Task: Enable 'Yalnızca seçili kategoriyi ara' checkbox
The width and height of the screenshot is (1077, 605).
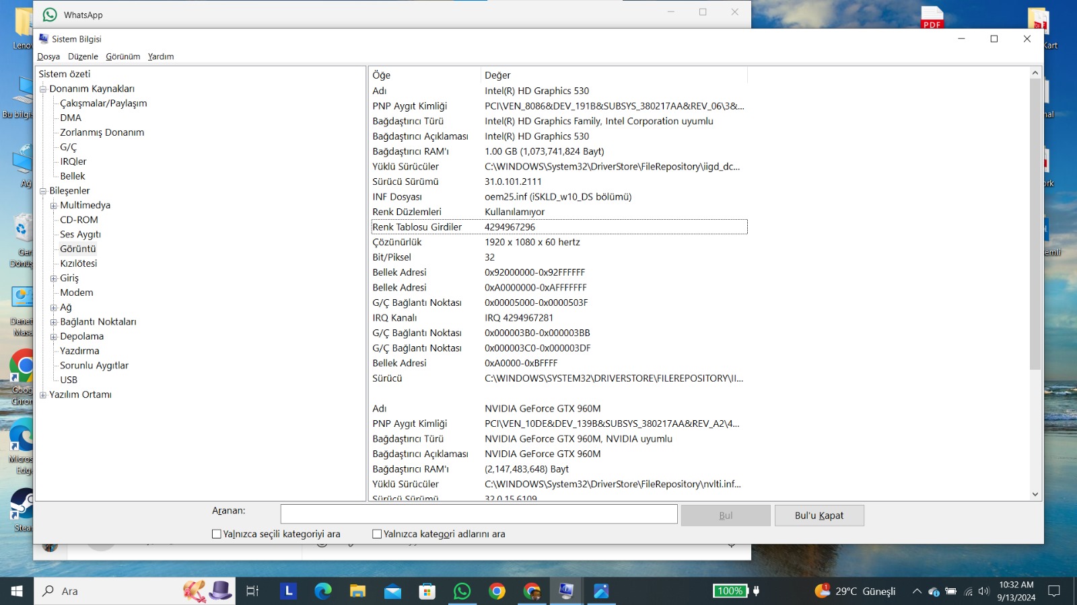Action: point(217,534)
